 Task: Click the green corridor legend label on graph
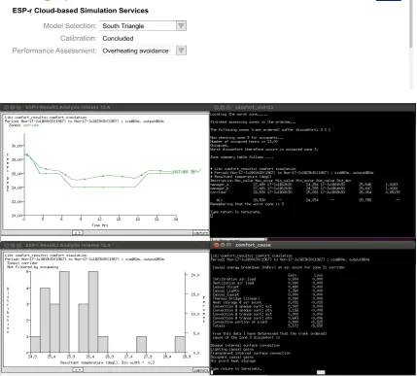coord(187,171)
